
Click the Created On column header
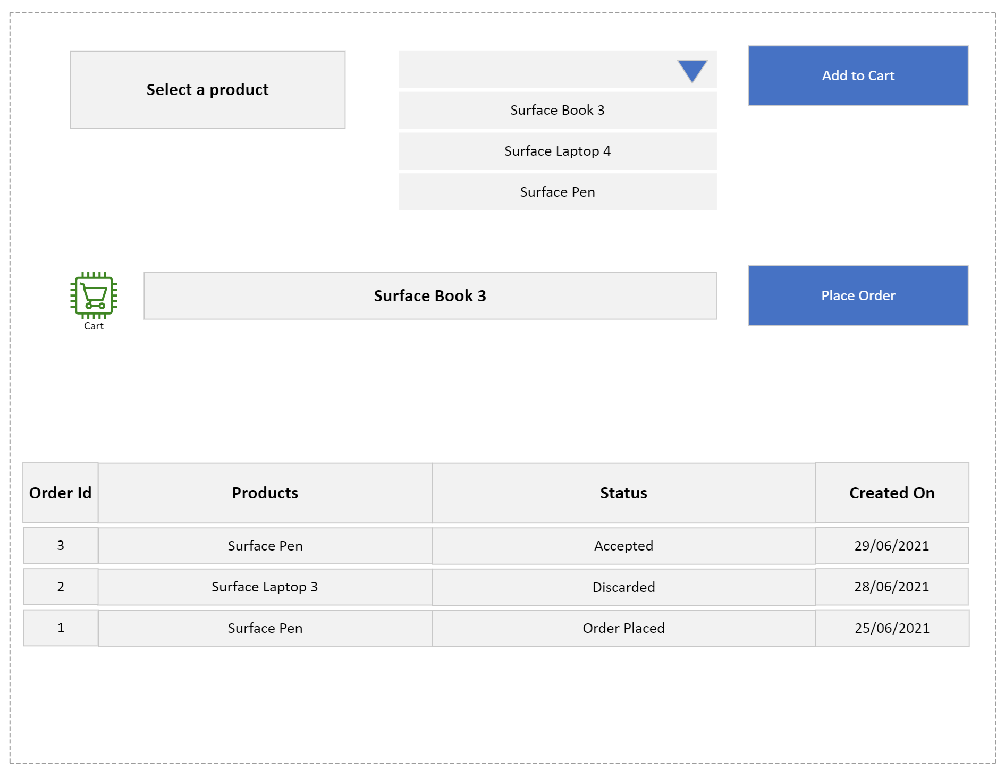tap(892, 493)
